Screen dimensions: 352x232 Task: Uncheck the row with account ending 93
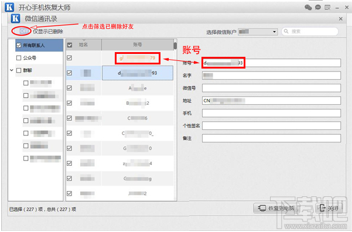click(69, 73)
